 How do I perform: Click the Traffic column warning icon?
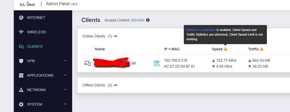[261, 49]
